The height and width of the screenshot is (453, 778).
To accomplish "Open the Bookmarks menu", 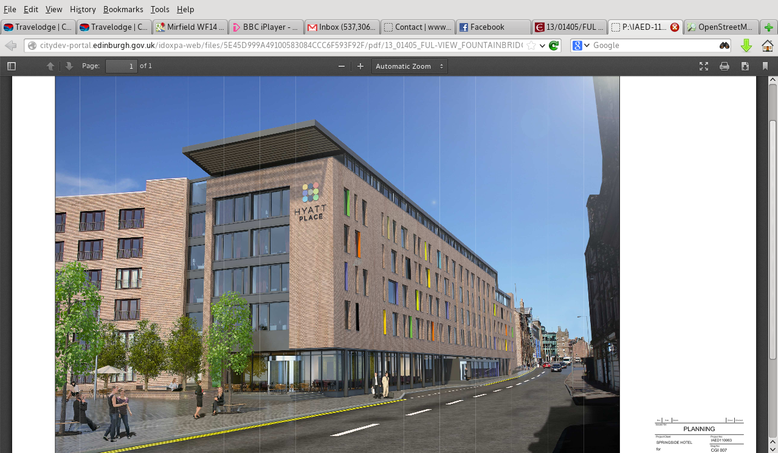I will pos(123,9).
